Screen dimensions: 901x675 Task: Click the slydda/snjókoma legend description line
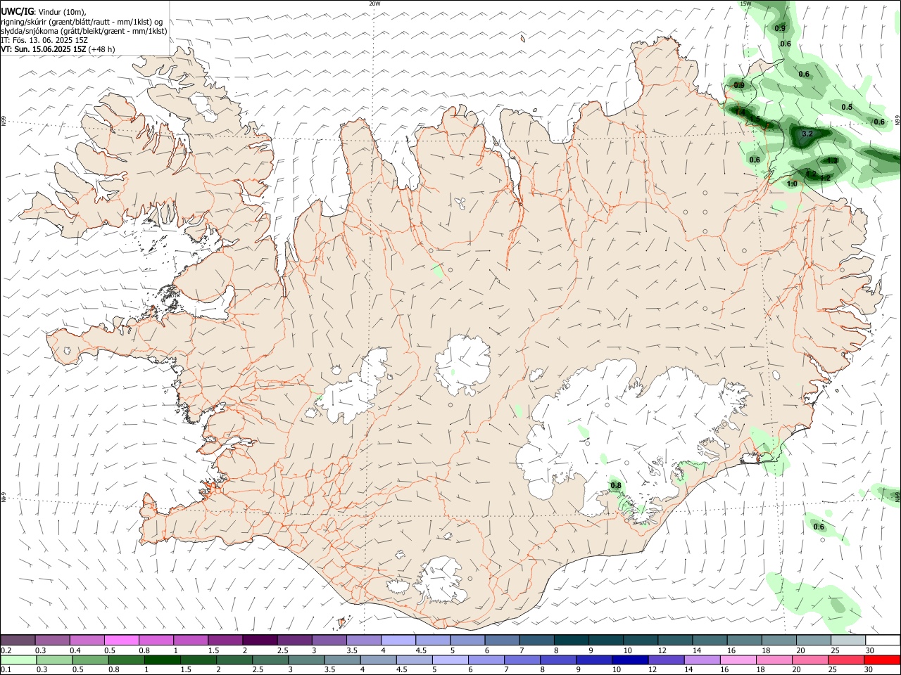(84, 31)
